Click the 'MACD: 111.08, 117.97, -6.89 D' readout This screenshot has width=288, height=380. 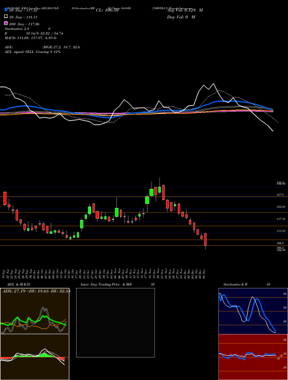pos(31,38)
